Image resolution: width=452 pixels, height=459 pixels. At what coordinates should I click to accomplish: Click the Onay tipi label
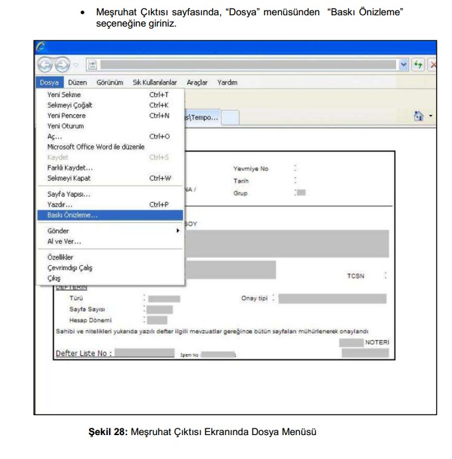tap(255, 298)
